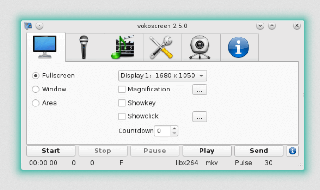Increase the Countdown value with up arrow
The image size is (320, 190).
[x=175, y=129]
